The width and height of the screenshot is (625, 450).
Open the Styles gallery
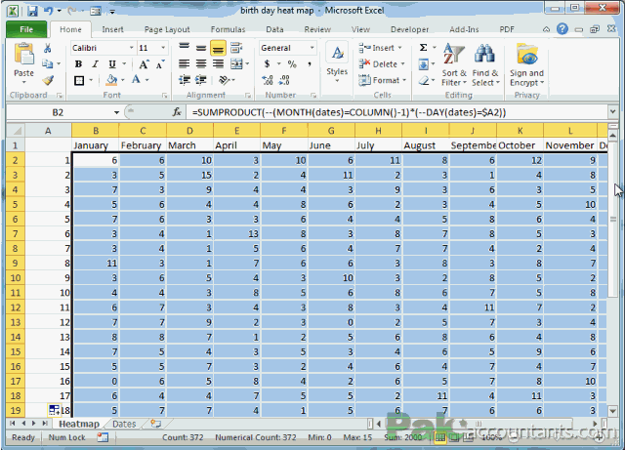337,63
